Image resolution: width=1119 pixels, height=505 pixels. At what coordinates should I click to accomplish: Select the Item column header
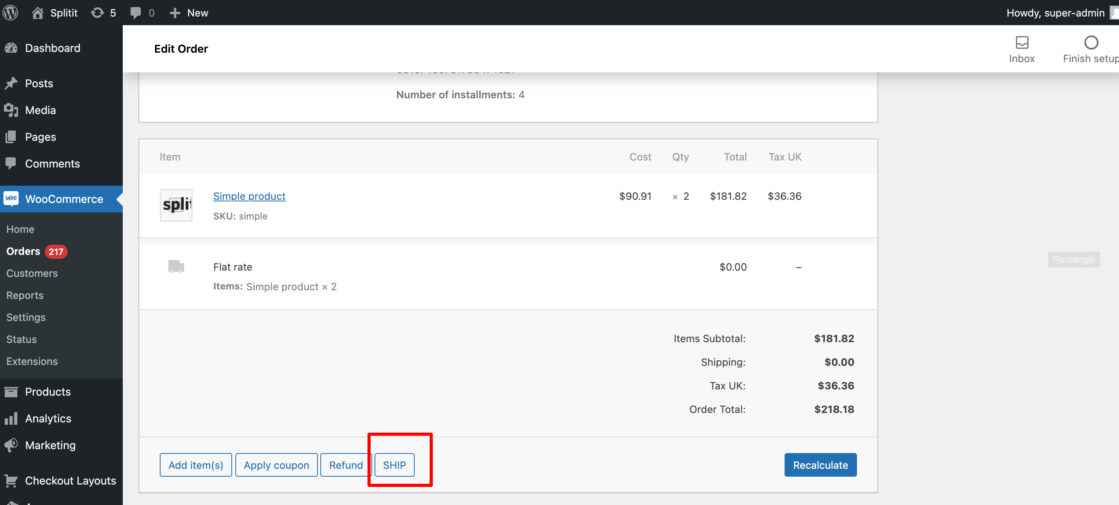point(170,157)
